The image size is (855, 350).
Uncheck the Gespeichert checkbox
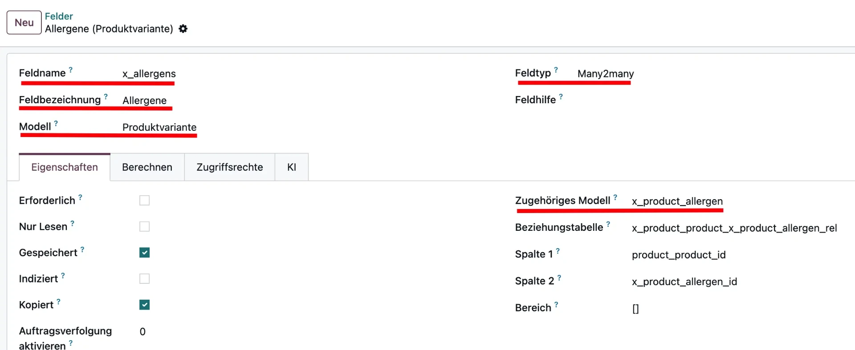(x=144, y=252)
